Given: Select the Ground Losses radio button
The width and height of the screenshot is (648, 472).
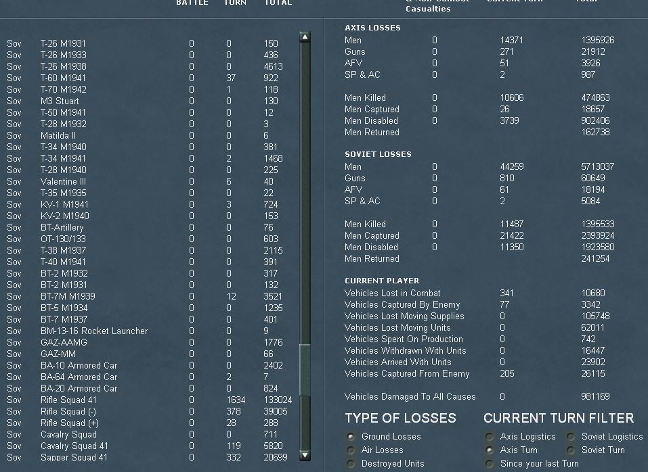Looking at the screenshot, I should point(351,437).
